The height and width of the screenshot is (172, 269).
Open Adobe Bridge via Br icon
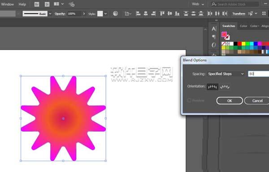pyautogui.click(x=37, y=4)
